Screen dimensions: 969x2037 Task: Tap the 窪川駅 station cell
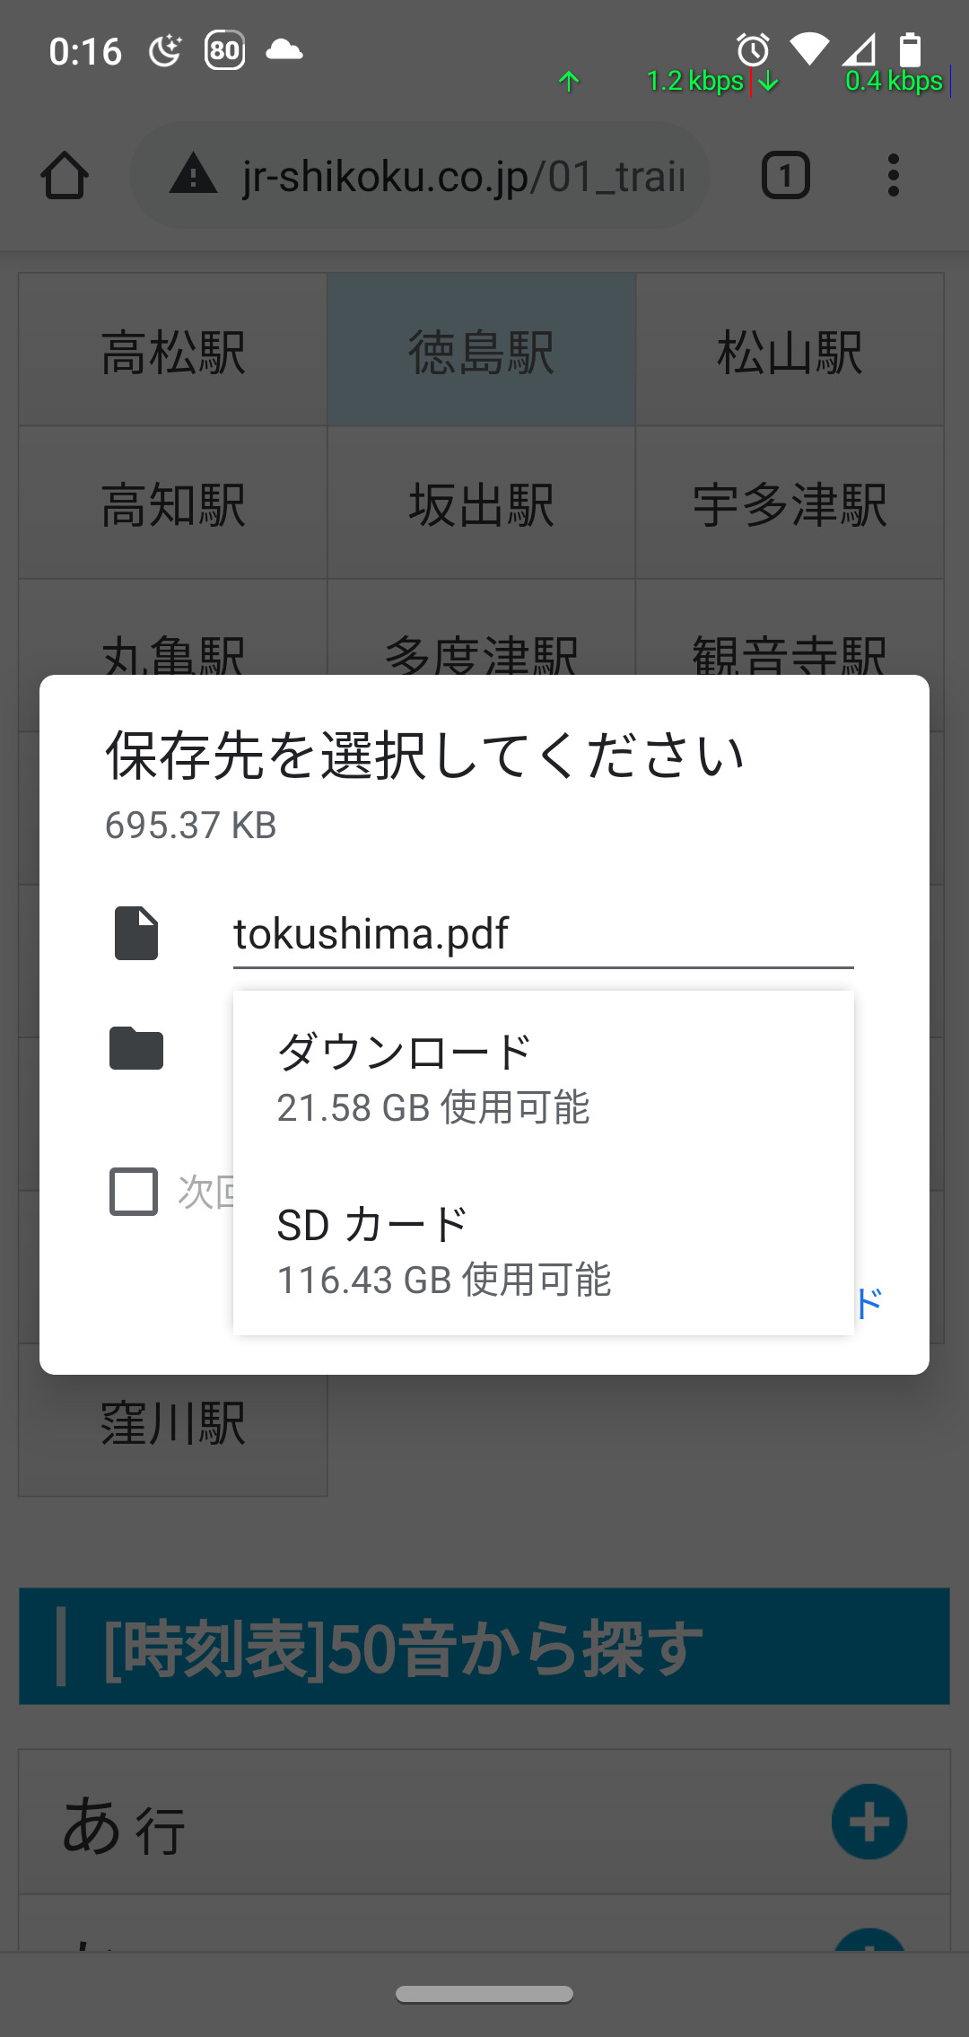tap(173, 1423)
